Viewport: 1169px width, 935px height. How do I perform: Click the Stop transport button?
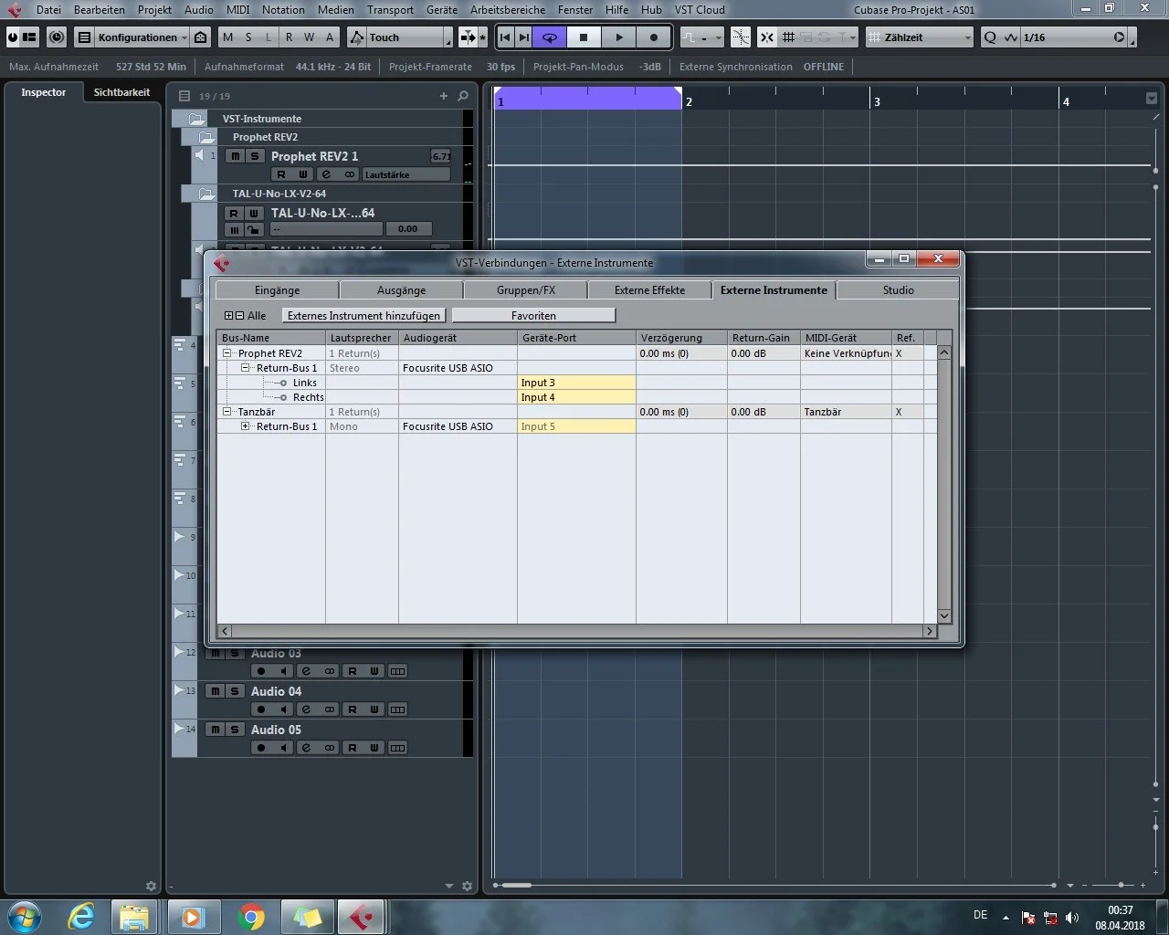point(584,37)
